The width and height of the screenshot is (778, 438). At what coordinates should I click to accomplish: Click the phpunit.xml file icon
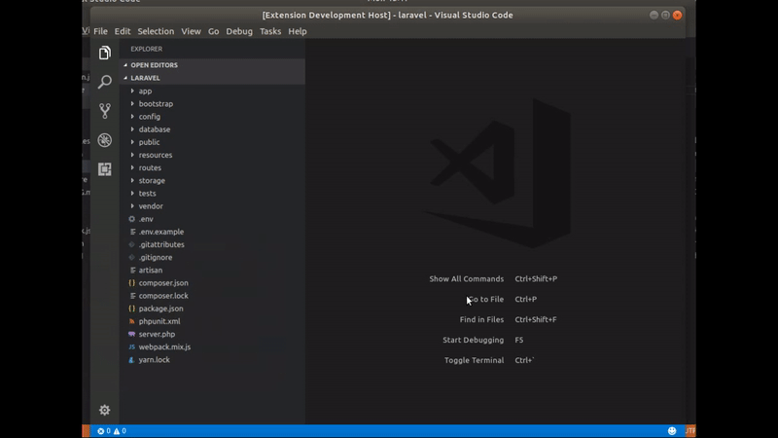[131, 321]
